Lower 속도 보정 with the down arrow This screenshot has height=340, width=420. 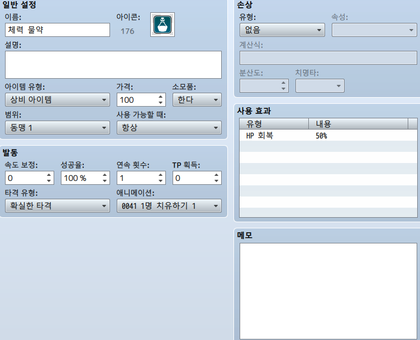(x=49, y=181)
